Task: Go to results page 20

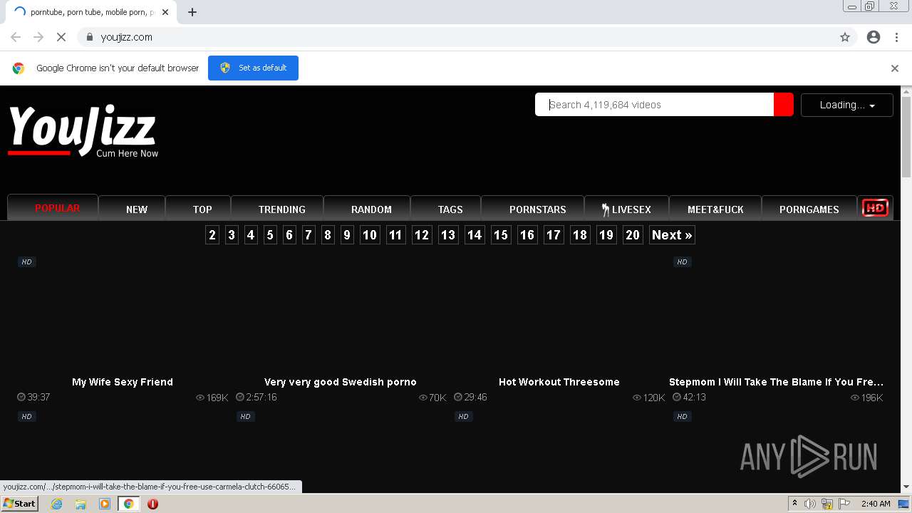Action: coord(633,235)
